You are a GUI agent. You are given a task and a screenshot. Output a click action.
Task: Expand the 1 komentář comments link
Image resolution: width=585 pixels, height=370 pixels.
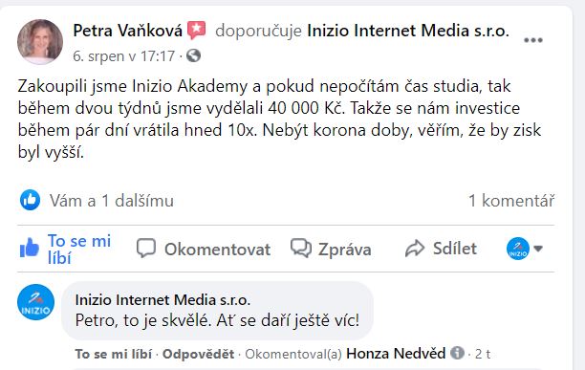point(511,201)
